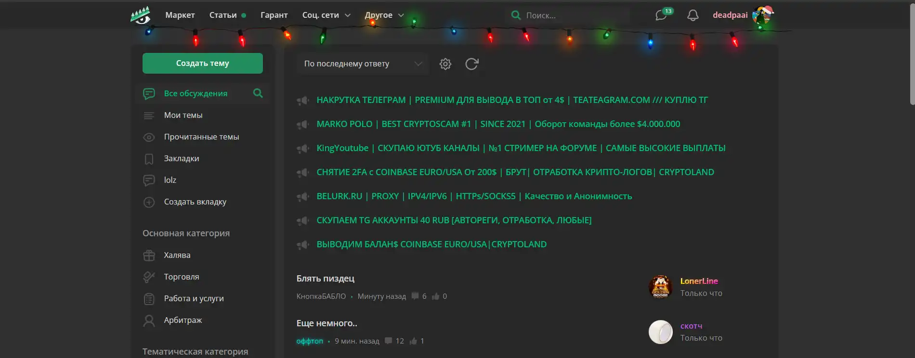Screen dimensions: 915x358
Task: Open the По последнему ответу sort dropdown
Action: (363, 64)
